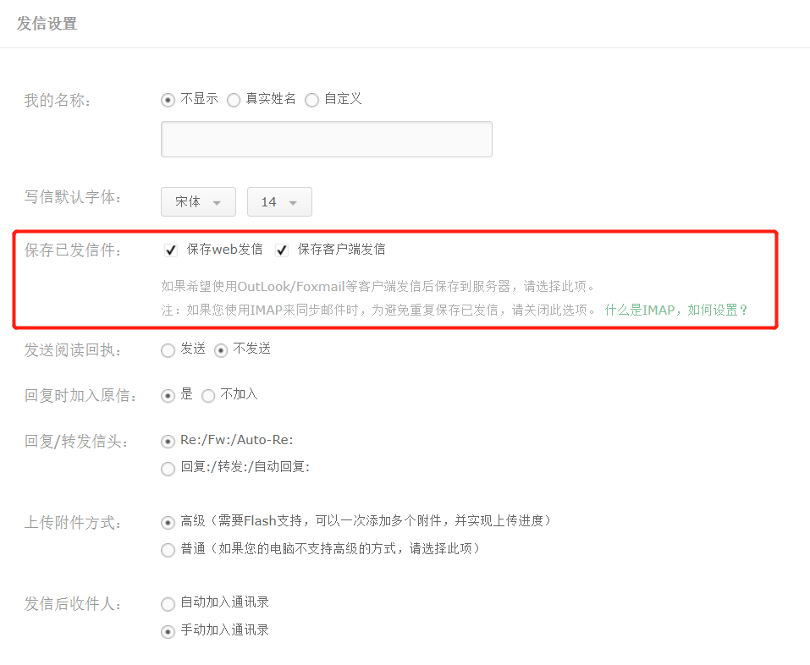Choose the 真实姓名 radio button
The image size is (810, 665).
pyautogui.click(x=234, y=100)
